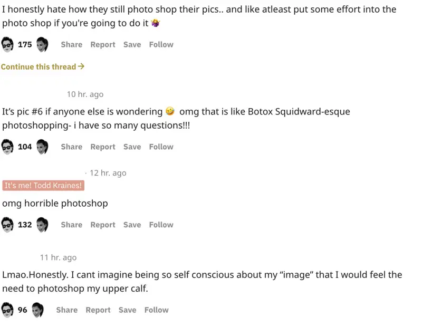This screenshot has height=327, width=422.
Task: Click the "It's me! Todd Kraines!" flair
Action: [x=43, y=186]
